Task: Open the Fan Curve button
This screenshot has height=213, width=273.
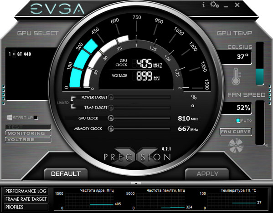Action: [x=236, y=132]
